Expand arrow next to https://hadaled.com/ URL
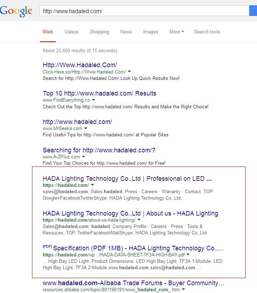 click(92, 185)
